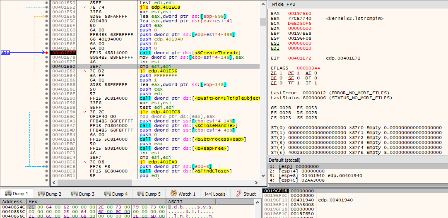The height and width of the screenshot is (218, 448).
Task: Toggle breakpoint bullet beside 00401ECB
Action: click(46, 171)
